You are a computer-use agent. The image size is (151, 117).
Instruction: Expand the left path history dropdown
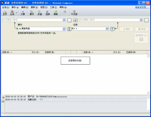click(64, 20)
